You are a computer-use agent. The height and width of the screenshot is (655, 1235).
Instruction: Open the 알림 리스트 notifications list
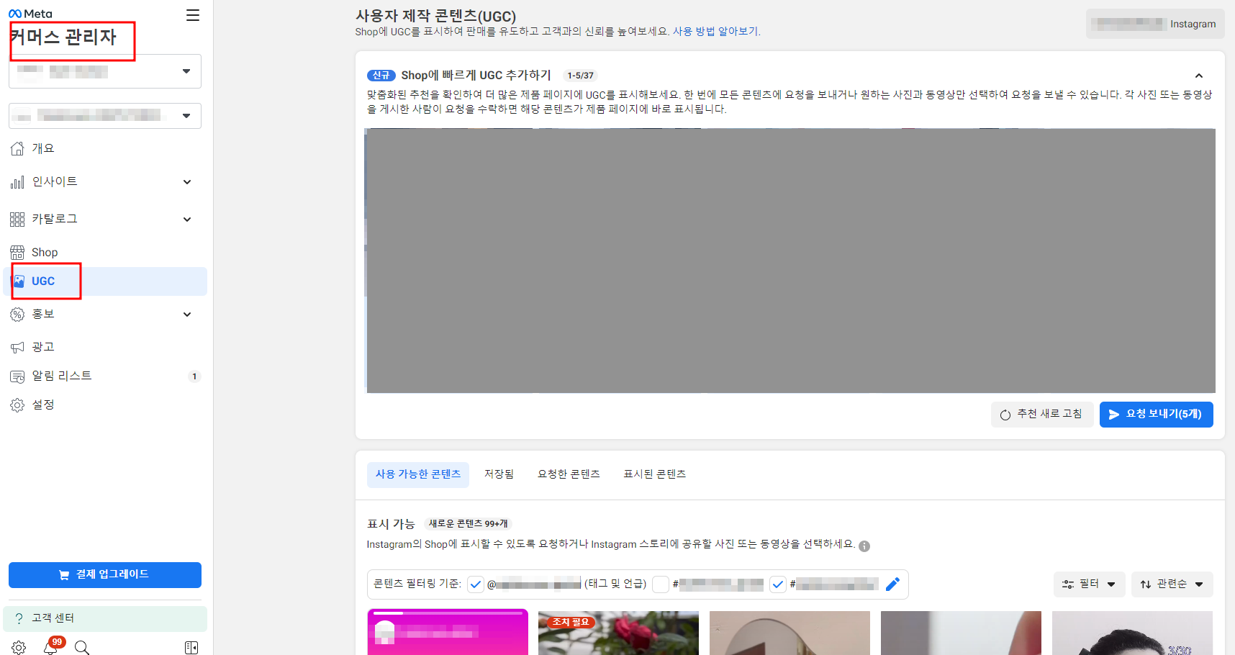point(61,375)
